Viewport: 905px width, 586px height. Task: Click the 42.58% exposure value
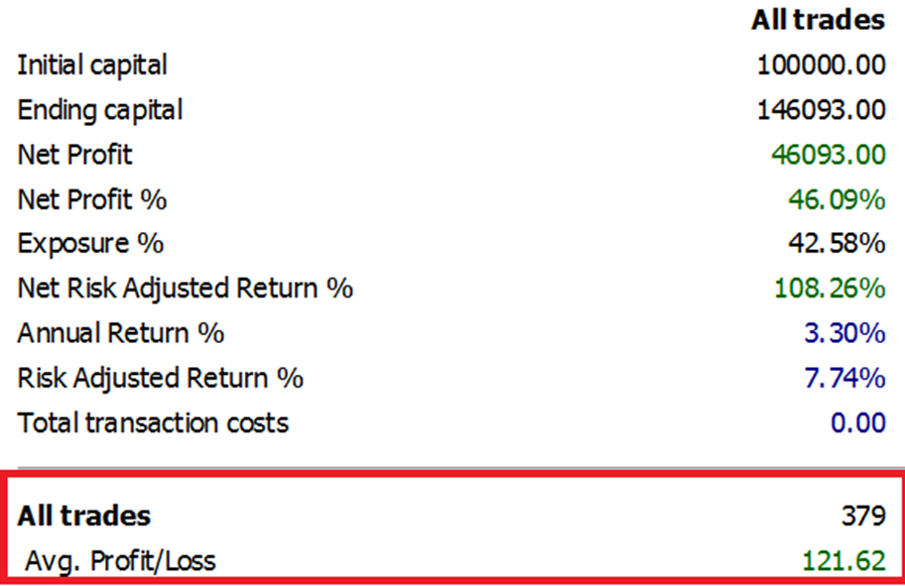tap(842, 244)
